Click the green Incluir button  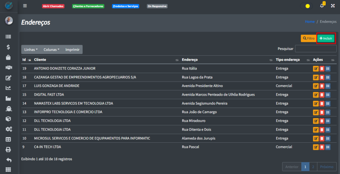click(x=326, y=38)
